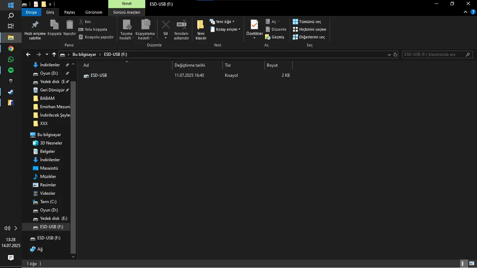Image resolution: width=477 pixels, height=268 pixels.
Task: Refresh the ESD-USB (F:) folder view
Action: coord(395,54)
